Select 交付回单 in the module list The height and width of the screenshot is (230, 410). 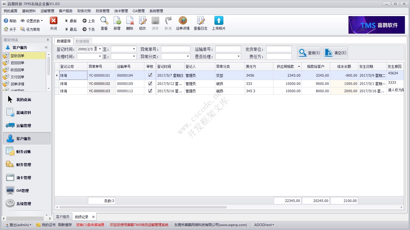[x=24, y=77]
